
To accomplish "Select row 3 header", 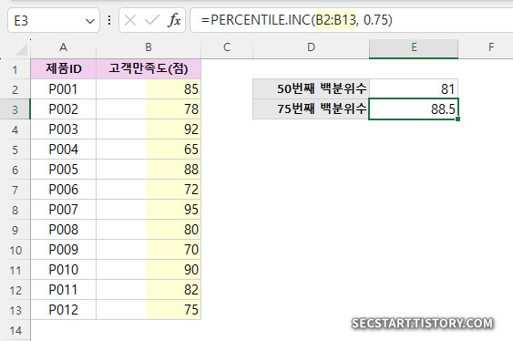I will coord(15,109).
